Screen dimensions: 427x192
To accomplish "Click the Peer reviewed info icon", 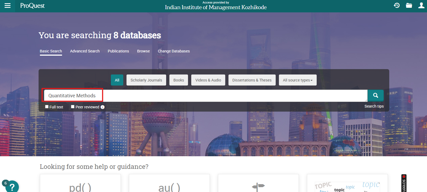I will (103, 107).
